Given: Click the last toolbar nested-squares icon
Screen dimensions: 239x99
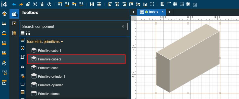Looking at the screenshot, I should [x=195, y=5].
